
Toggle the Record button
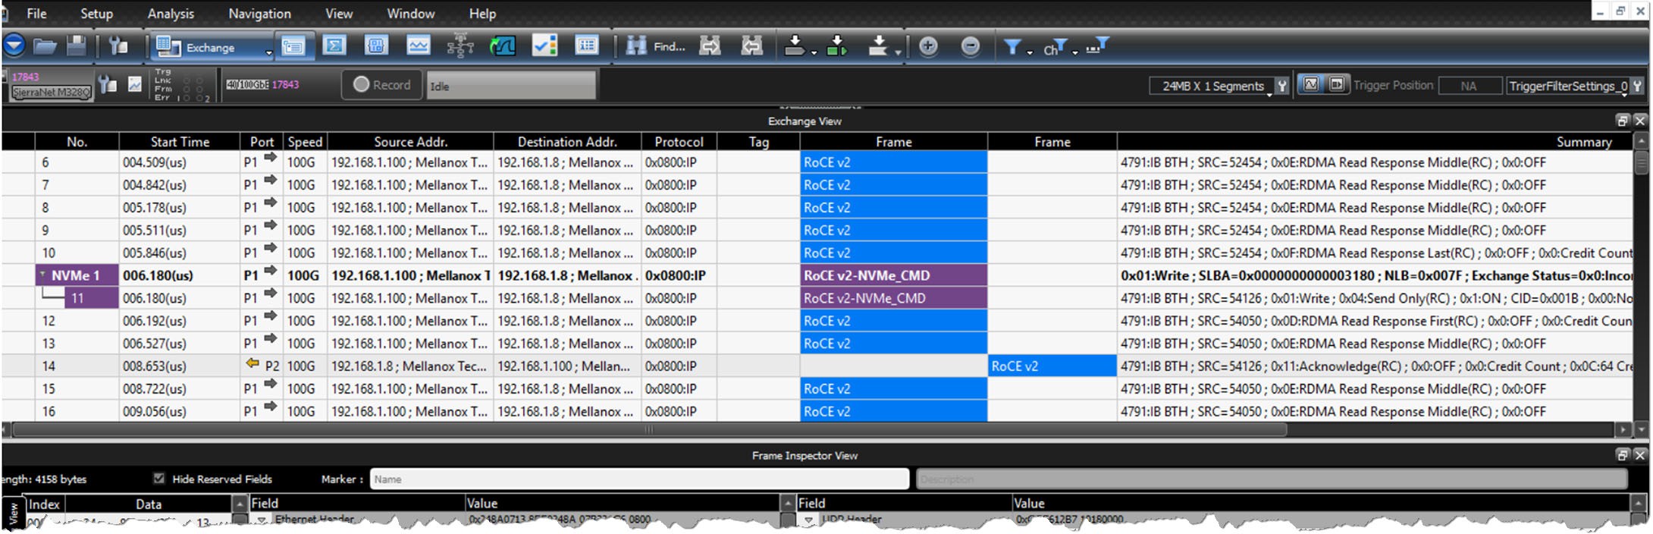(382, 85)
